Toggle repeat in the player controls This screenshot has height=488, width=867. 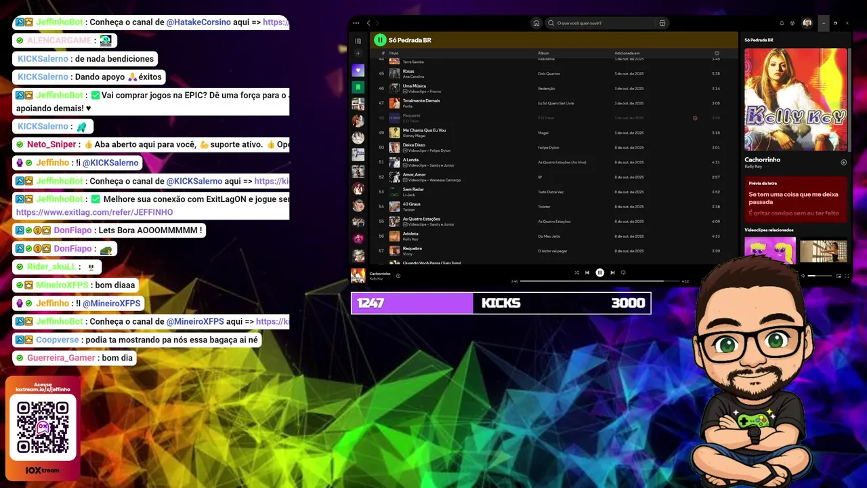click(623, 272)
